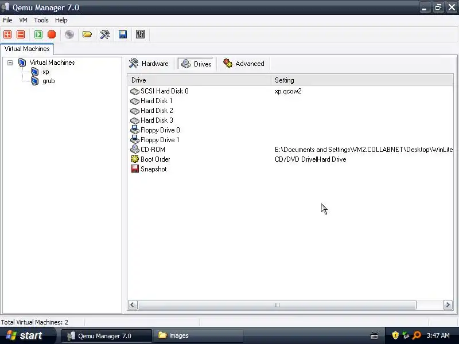Click the CD-ROM image path value
The width and height of the screenshot is (459, 344).
click(x=364, y=149)
